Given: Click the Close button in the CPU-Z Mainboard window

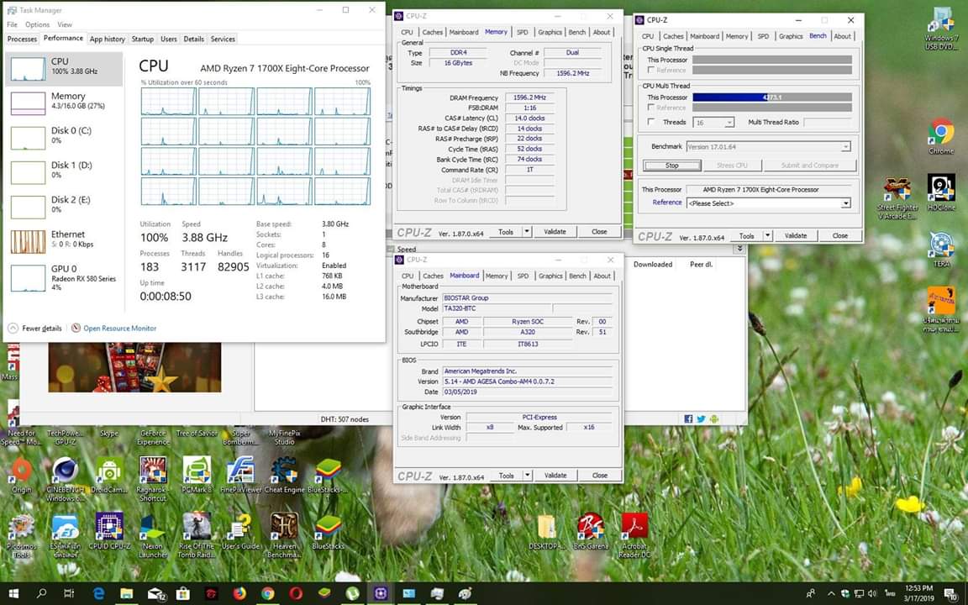Looking at the screenshot, I should tap(600, 476).
